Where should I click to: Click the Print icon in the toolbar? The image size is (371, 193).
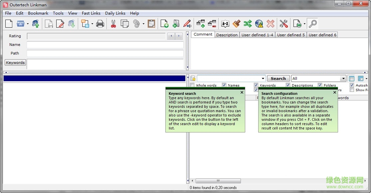tap(100, 24)
